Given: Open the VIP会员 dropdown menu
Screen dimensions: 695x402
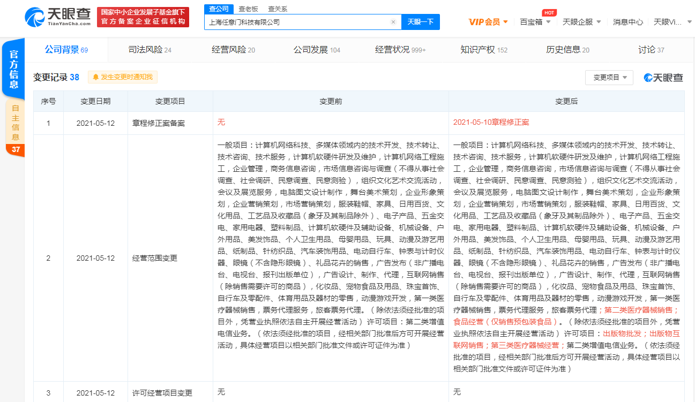Looking at the screenshot, I should pyautogui.click(x=488, y=22).
